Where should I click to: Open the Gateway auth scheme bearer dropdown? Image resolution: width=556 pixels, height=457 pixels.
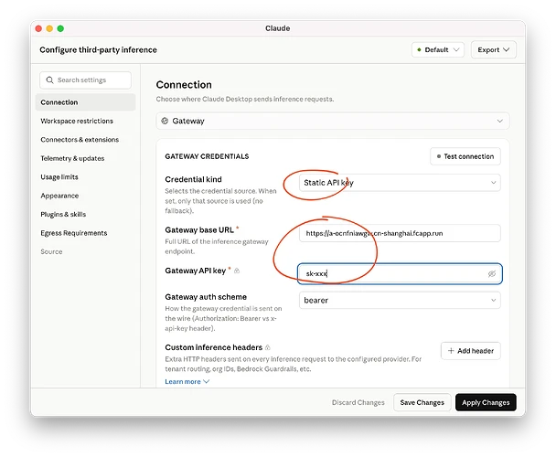(400, 301)
